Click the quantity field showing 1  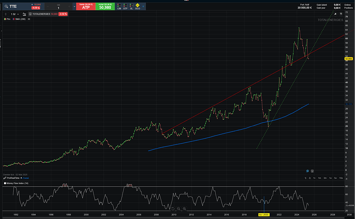point(59,8)
